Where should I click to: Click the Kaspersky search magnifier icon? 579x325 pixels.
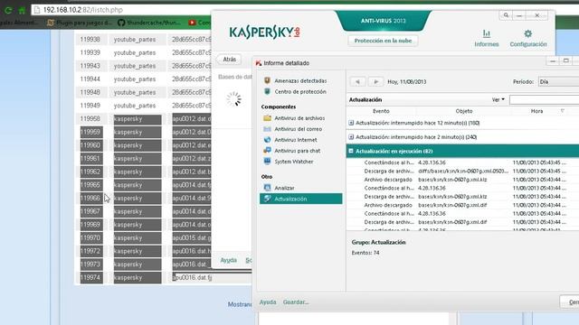coord(506,15)
